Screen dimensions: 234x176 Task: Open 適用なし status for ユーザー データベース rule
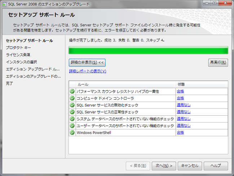184,126
